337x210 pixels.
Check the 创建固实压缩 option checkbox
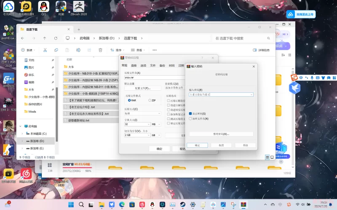coord(168,110)
